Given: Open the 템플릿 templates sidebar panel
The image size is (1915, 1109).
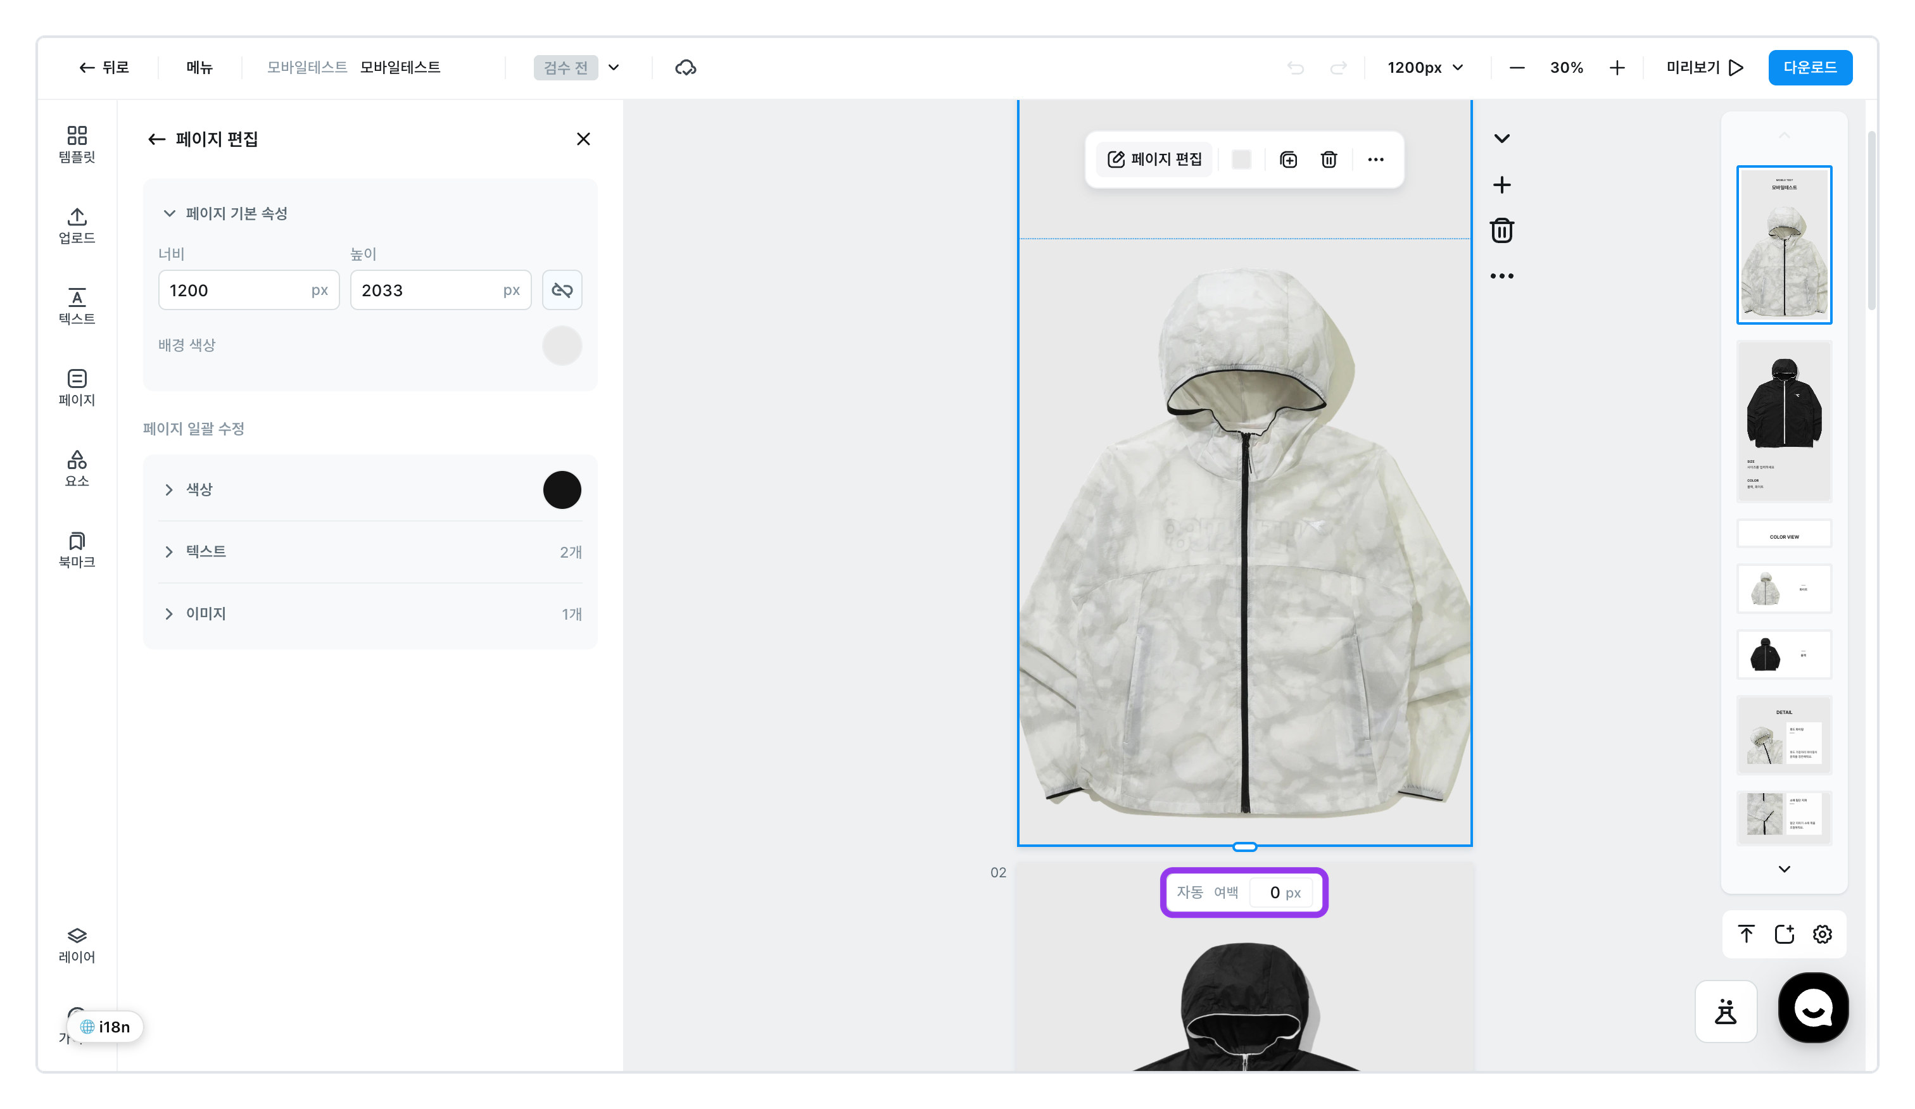Looking at the screenshot, I should (77, 144).
